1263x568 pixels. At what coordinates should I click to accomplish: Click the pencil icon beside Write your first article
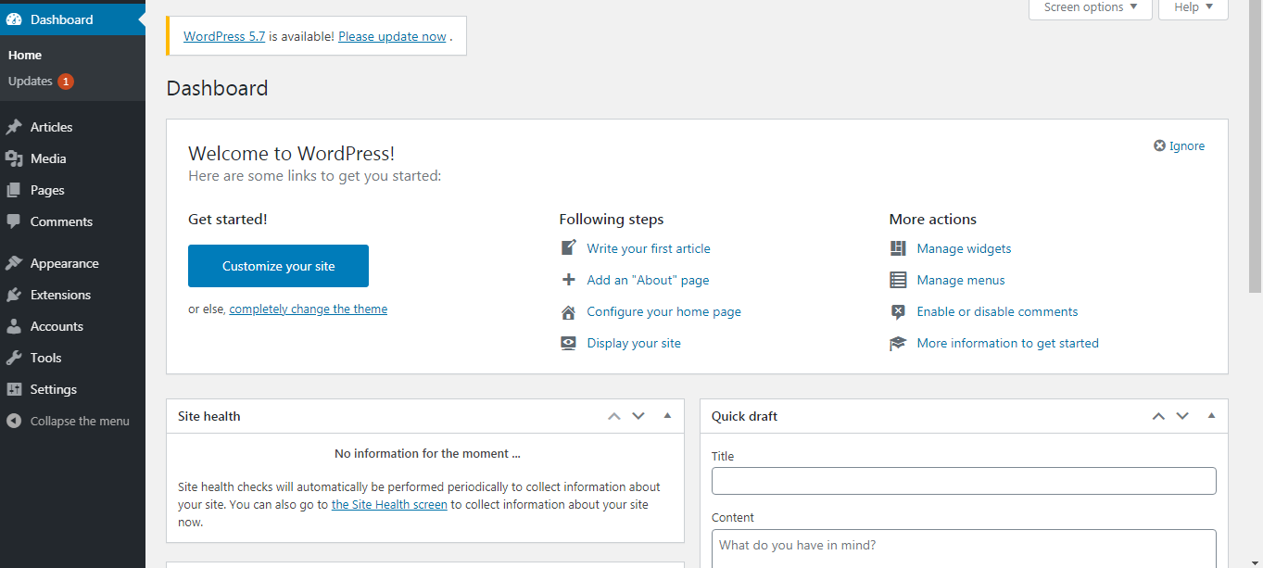point(569,248)
